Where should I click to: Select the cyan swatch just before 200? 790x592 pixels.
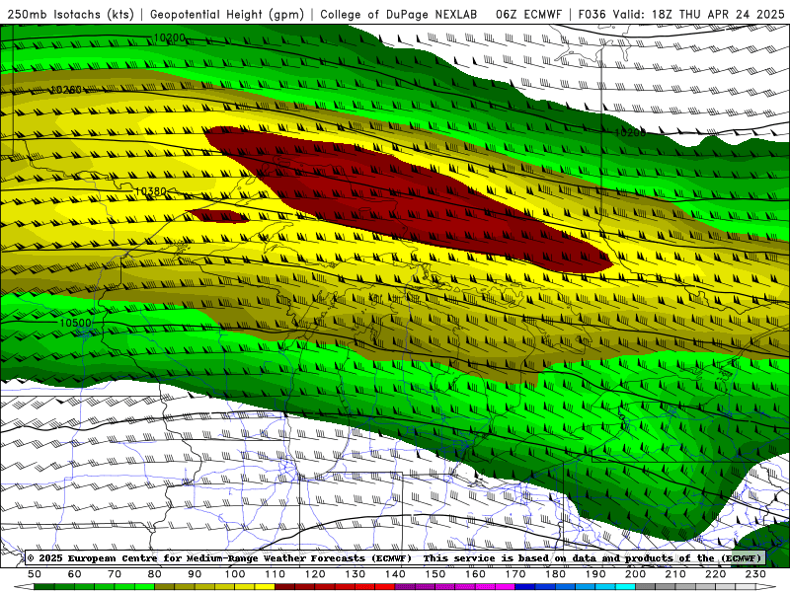(x=625, y=587)
